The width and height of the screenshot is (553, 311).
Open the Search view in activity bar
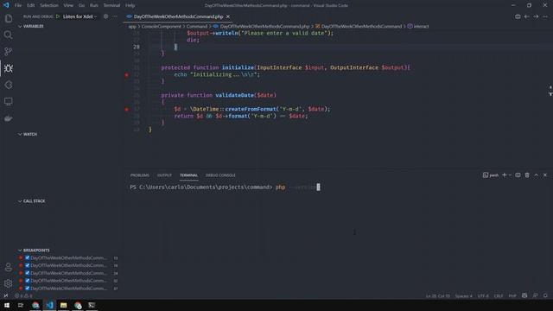click(x=9, y=35)
